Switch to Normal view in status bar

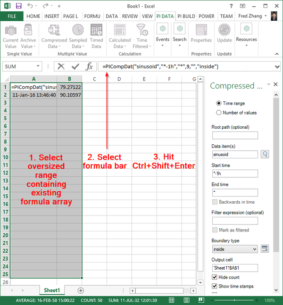click(x=172, y=300)
